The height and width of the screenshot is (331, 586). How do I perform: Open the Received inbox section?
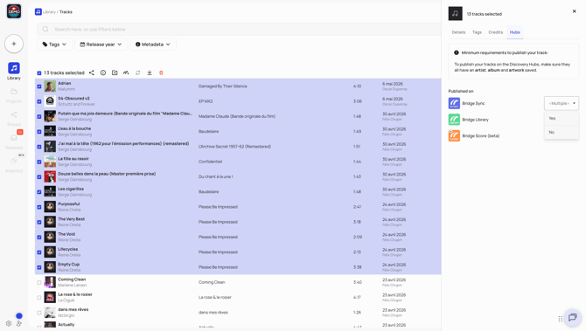click(x=14, y=141)
